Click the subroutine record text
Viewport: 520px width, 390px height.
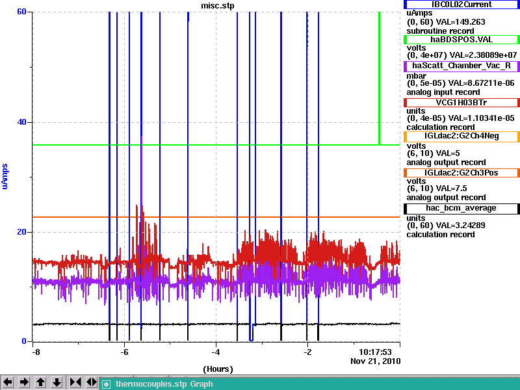click(x=440, y=31)
